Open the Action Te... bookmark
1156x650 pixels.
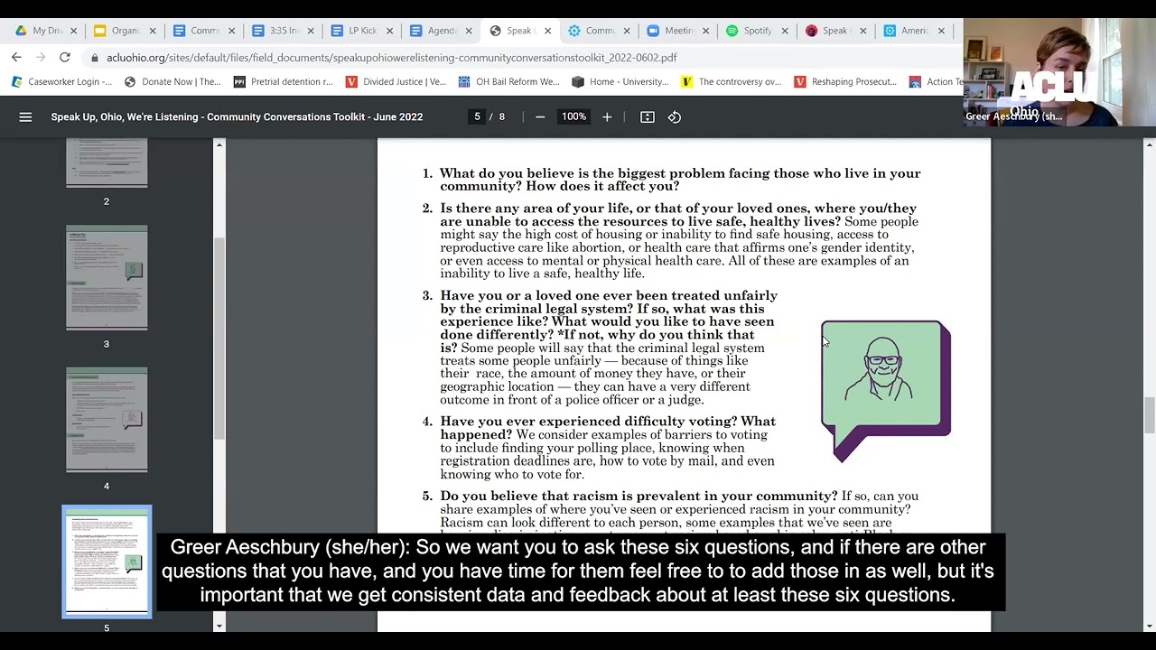tap(937, 81)
